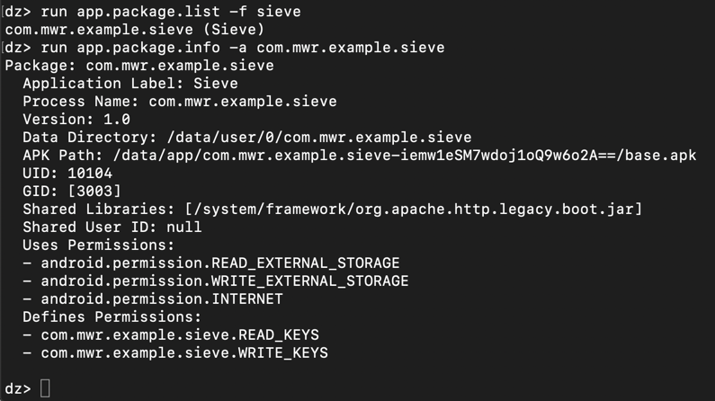Click the com.mwr.example.sieve.READ_KEYS permission
Viewport: 715px width, 401px height.
pos(180,335)
